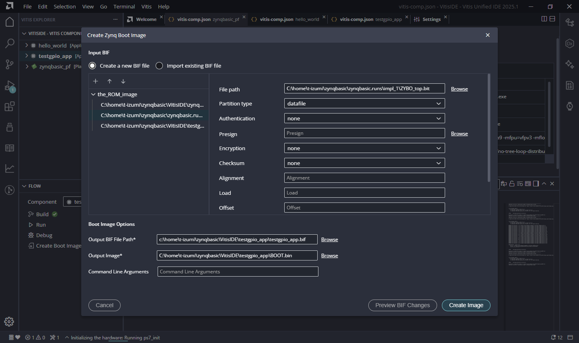This screenshot has height=343, width=579.
Task: Move selected partition down with arrow
Action: pos(123,81)
